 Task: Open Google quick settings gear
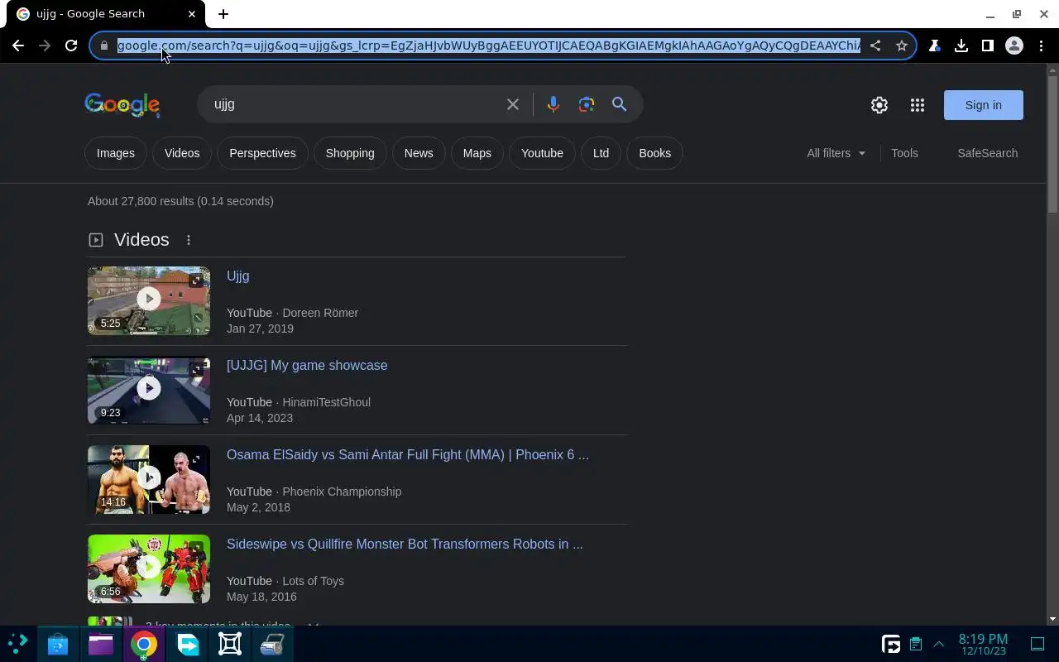879,105
